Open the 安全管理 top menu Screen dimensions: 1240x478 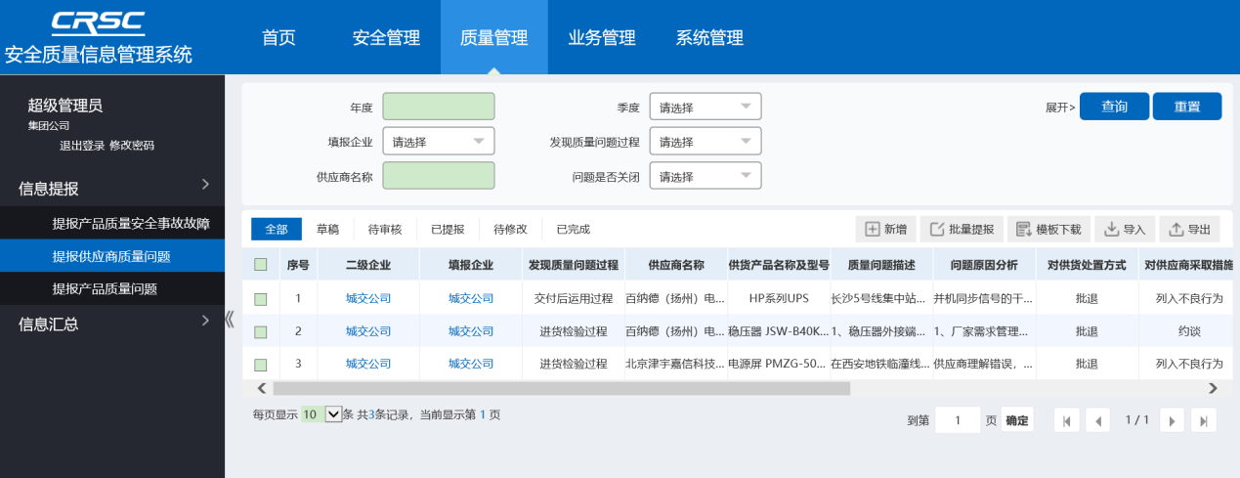tap(386, 38)
